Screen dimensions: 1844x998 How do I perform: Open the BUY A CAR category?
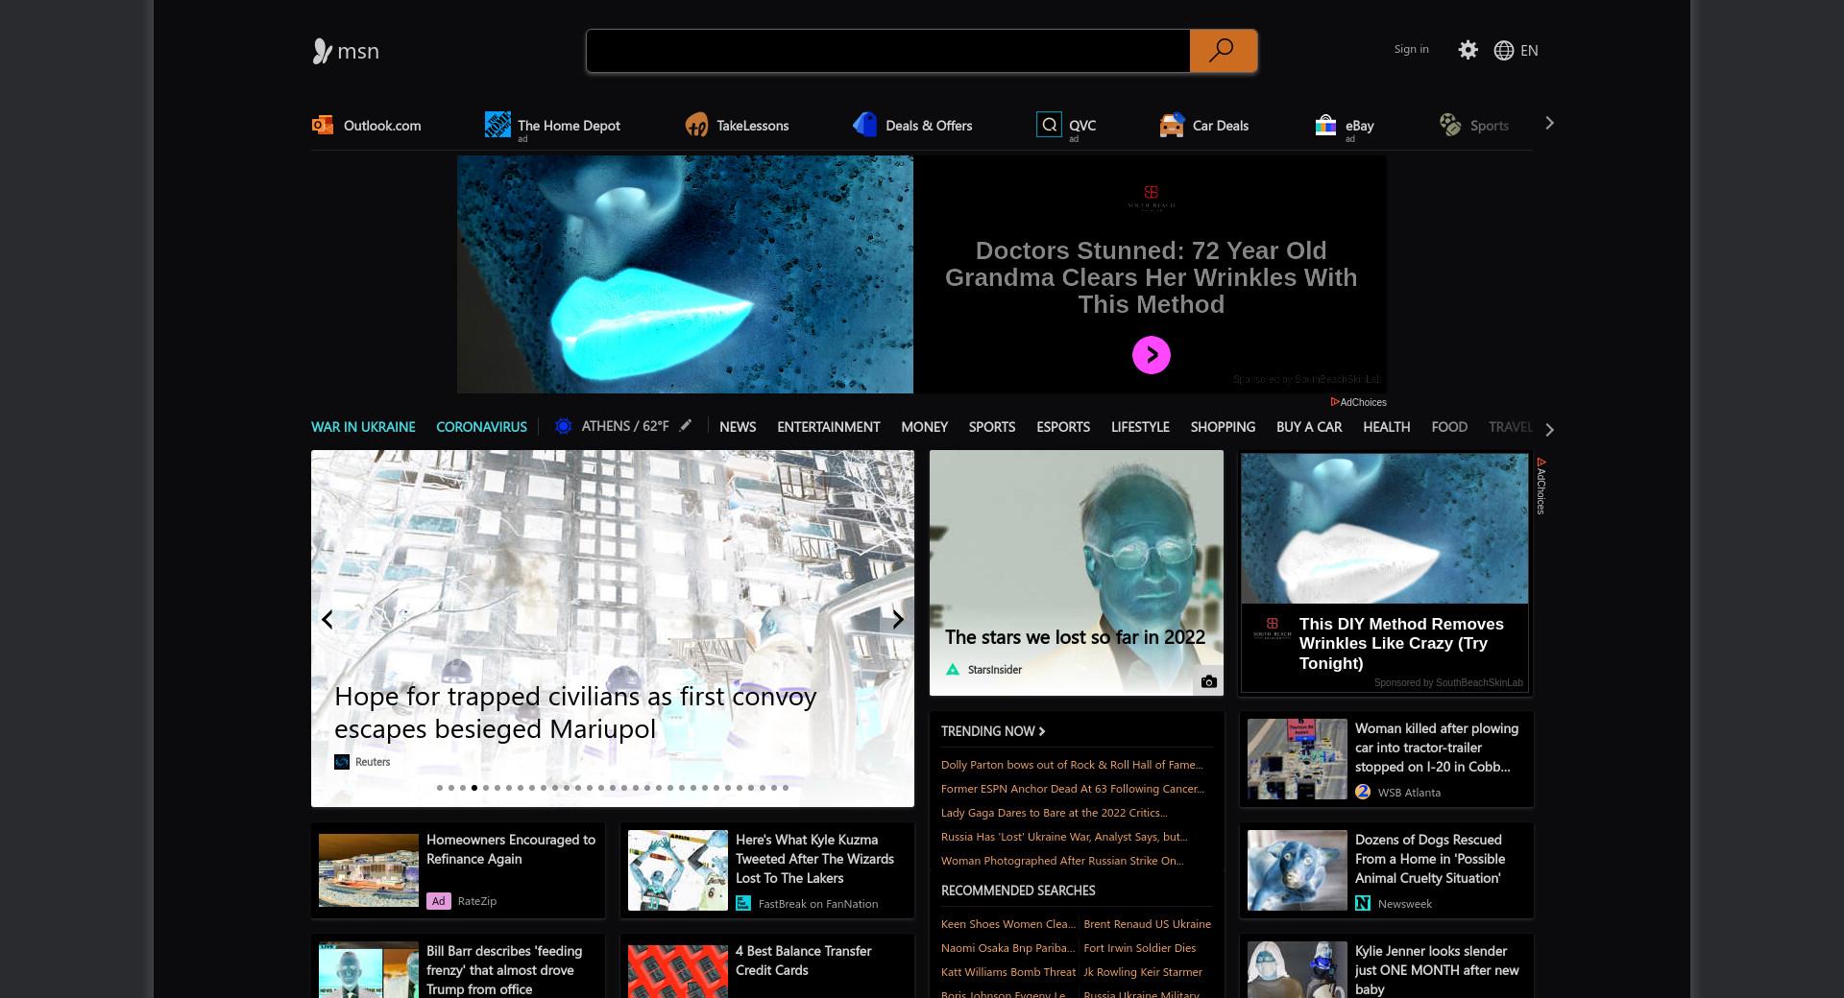tap(1309, 427)
